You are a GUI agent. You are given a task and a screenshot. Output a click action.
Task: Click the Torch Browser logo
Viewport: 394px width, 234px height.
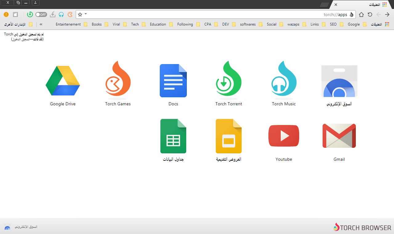[362, 228]
